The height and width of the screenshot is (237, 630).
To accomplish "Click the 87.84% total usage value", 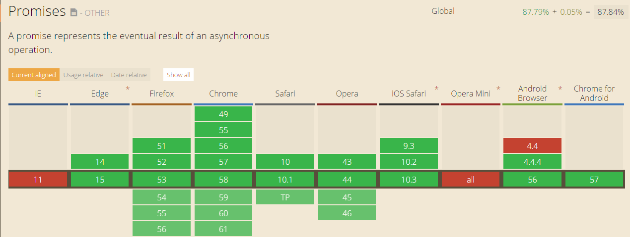I will 610,12.
